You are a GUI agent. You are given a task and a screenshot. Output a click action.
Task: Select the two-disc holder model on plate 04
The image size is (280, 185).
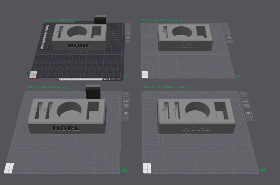point(196,116)
